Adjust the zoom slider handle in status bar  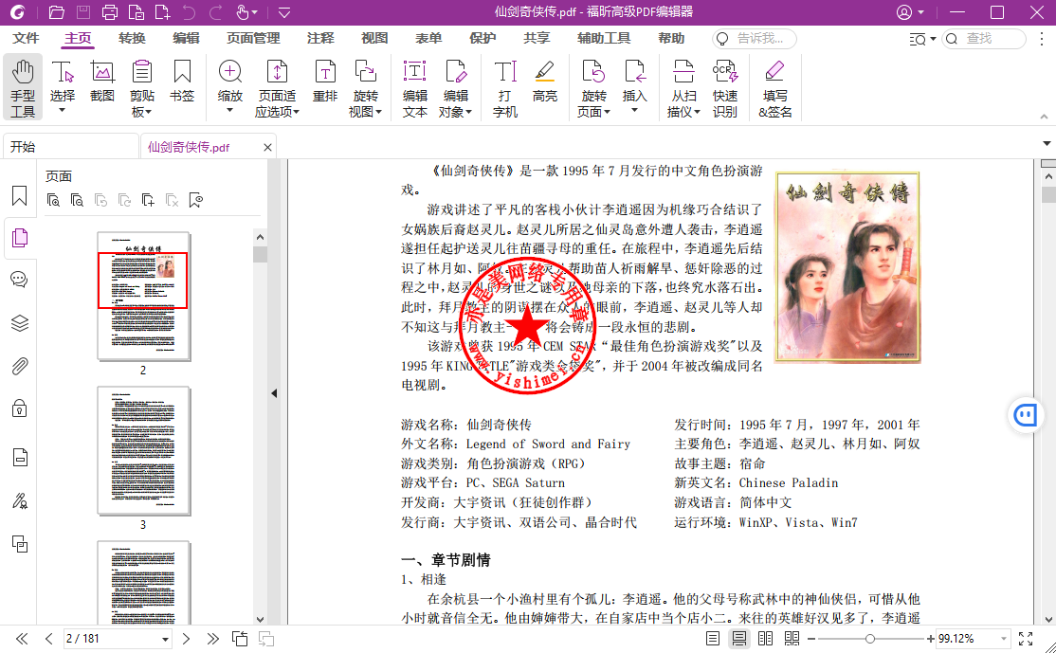click(870, 639)
